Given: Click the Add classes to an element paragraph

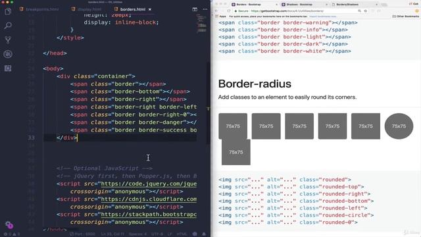Looking at the screenshot, I should point(287,97).
